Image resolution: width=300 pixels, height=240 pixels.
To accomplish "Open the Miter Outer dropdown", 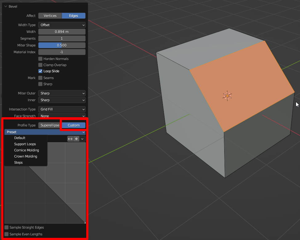I will coord(62,93).
